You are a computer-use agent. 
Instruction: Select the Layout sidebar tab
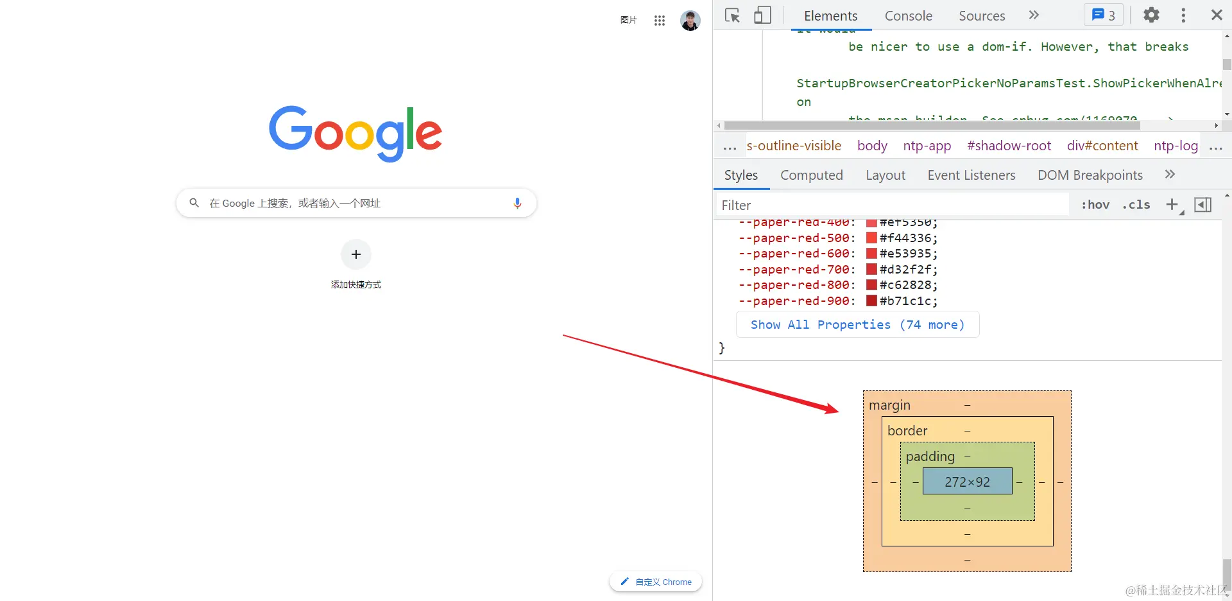886,175
